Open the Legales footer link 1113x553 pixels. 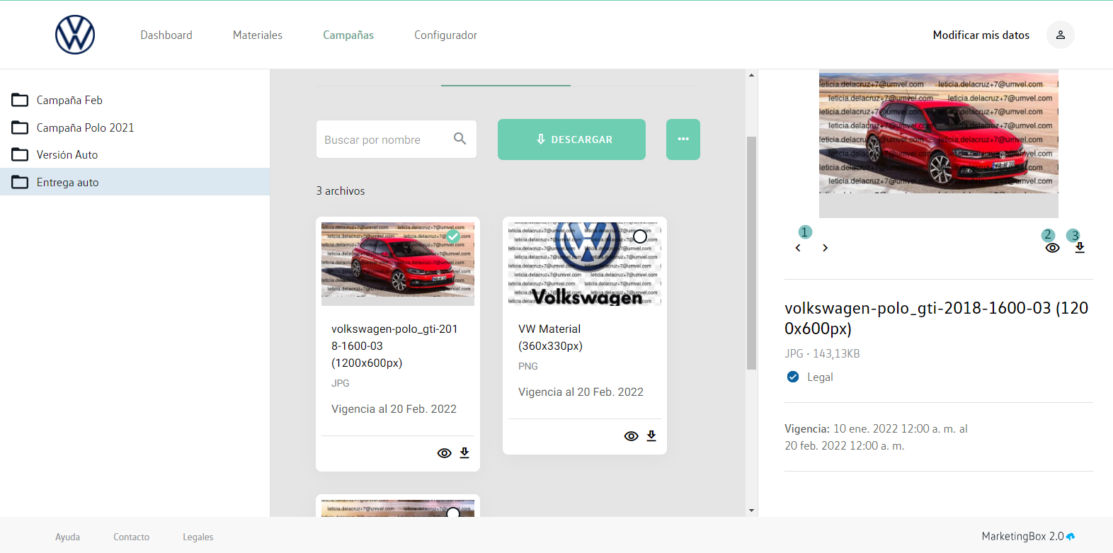(198, 537)
